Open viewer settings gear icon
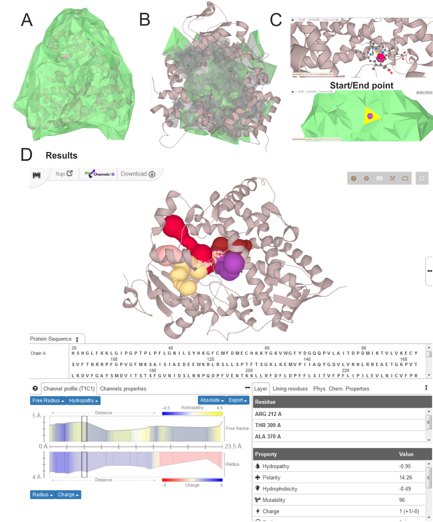Image resolution: width=433 pixels, height=522 pixels. click(x=366, y=178)
